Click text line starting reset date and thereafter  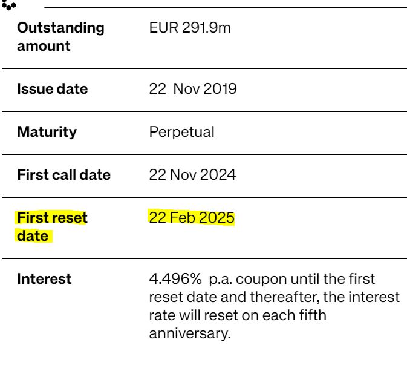(x=275, y=297)
